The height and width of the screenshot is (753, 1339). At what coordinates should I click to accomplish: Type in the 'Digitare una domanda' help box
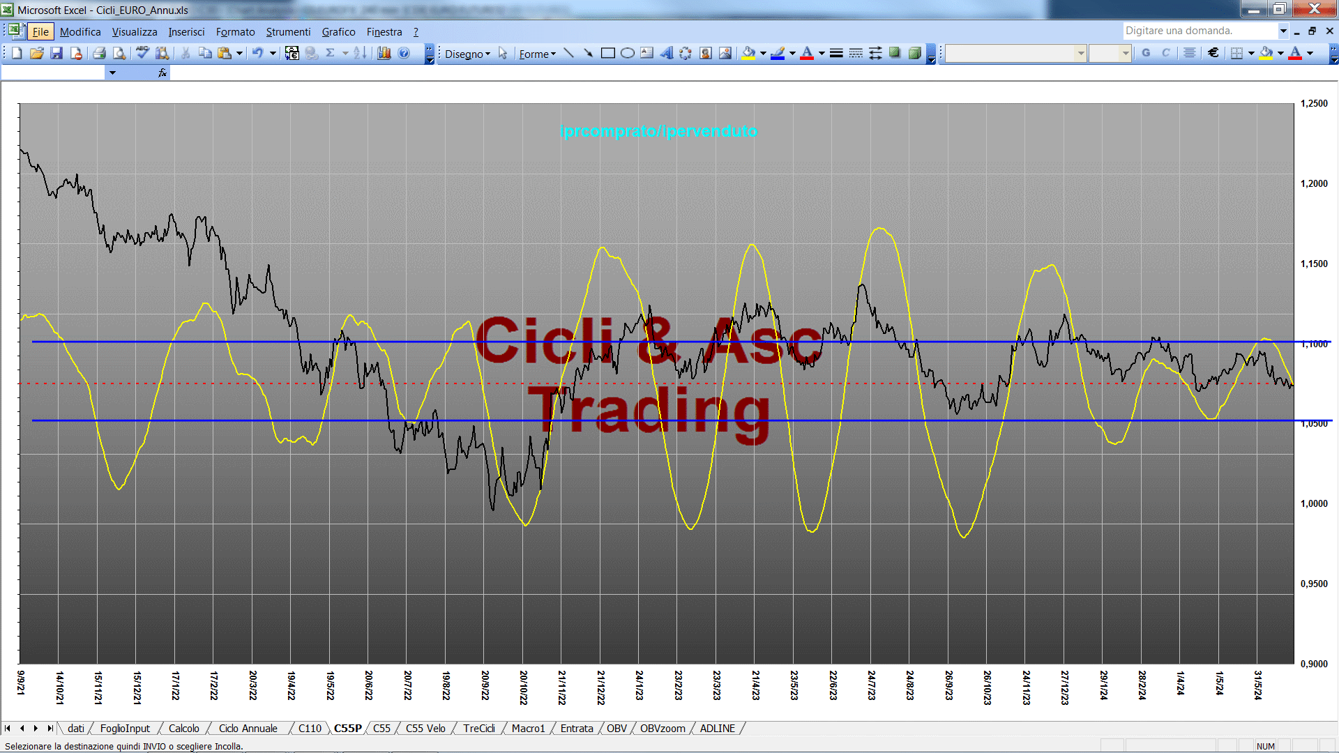coord(1200,31)
